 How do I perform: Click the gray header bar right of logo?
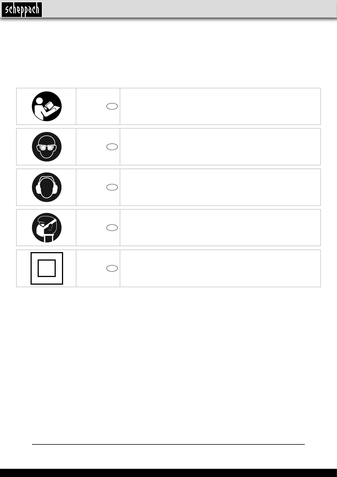tap(190, 9)
